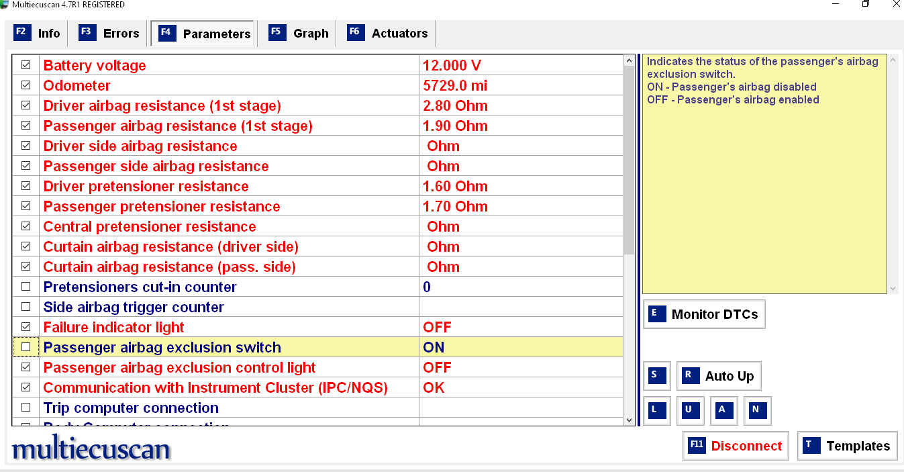Image resolution: width=904 pixels, height=472 pixels.
Task: Open the Graph tab
Action: click(299, 34)
